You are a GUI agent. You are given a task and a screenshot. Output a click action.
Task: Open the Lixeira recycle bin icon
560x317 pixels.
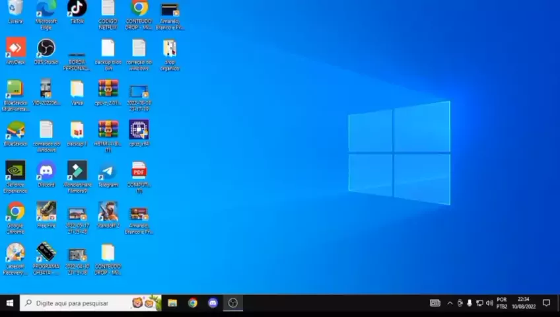click(15, 11)
